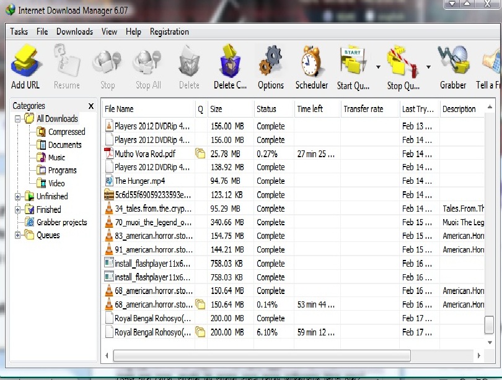The height and width of the screenshot is (380, 502).
Task: Select Grabber projects in the tree
Action: [61, 222]
